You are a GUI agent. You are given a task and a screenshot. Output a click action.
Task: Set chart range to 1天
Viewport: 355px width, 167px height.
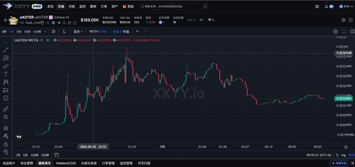(x=18, y=155)
